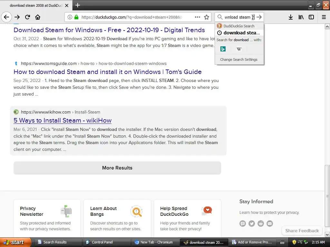This screenshot has width=330, height=247.
Task: Submit search with the arrow button
Action: click(259, 17)
